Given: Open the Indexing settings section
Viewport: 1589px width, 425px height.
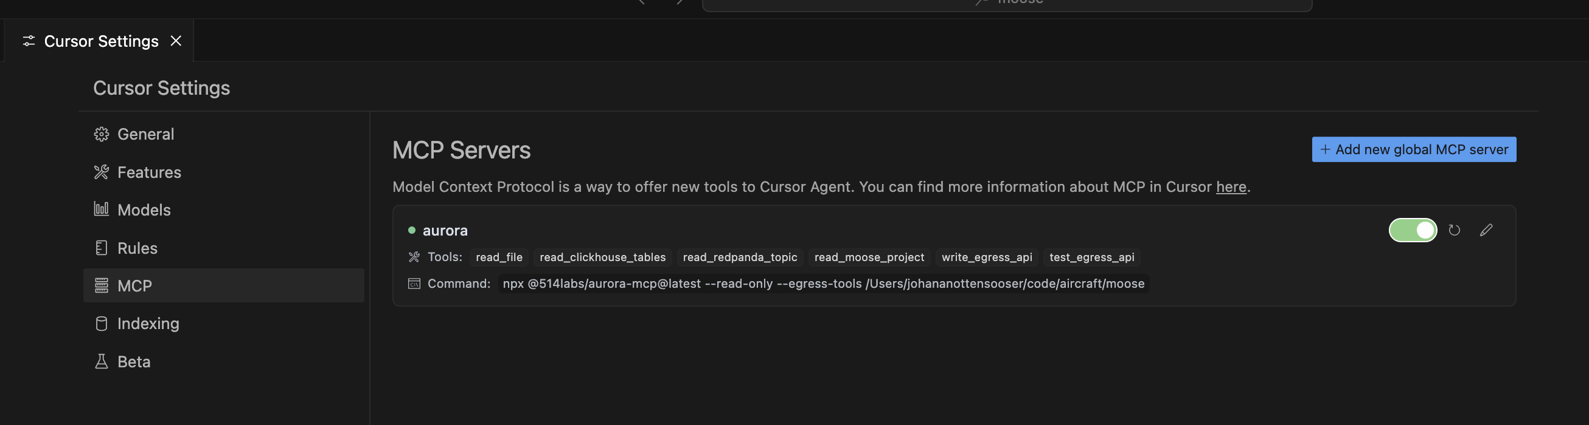Looking at the screenshot, I should [223, 324].
